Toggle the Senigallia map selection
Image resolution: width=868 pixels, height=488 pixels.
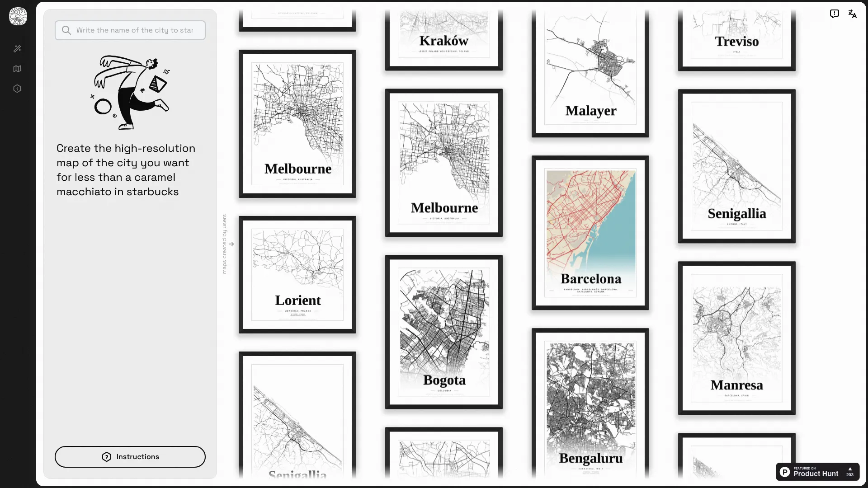pyautogui.click(x=737, y=166)
